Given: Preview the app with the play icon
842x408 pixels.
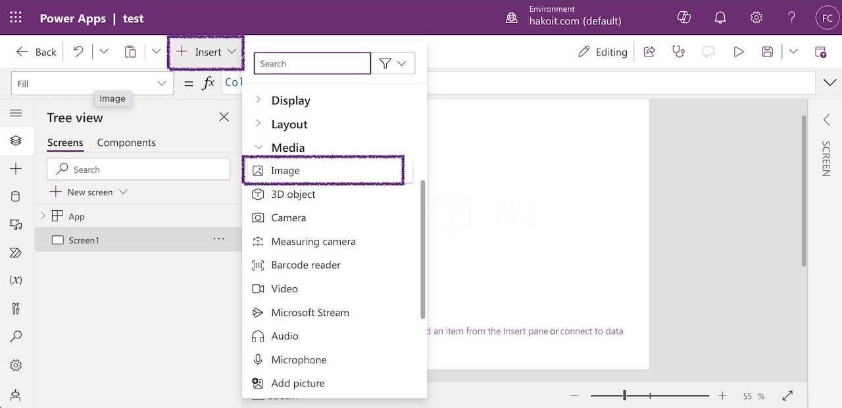Looking at the screenshot, I should click(x=739, y=51).
